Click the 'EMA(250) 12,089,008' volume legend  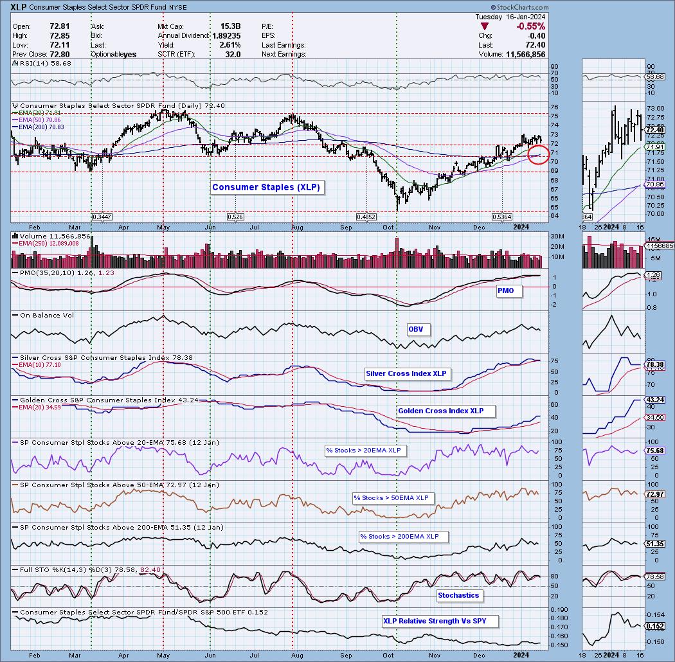[45, 244]
